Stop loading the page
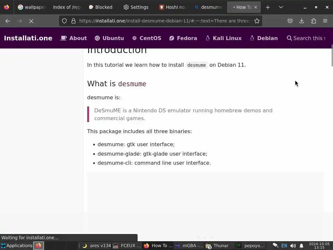Viewport: 333px width, 250px height. (31, 21)
